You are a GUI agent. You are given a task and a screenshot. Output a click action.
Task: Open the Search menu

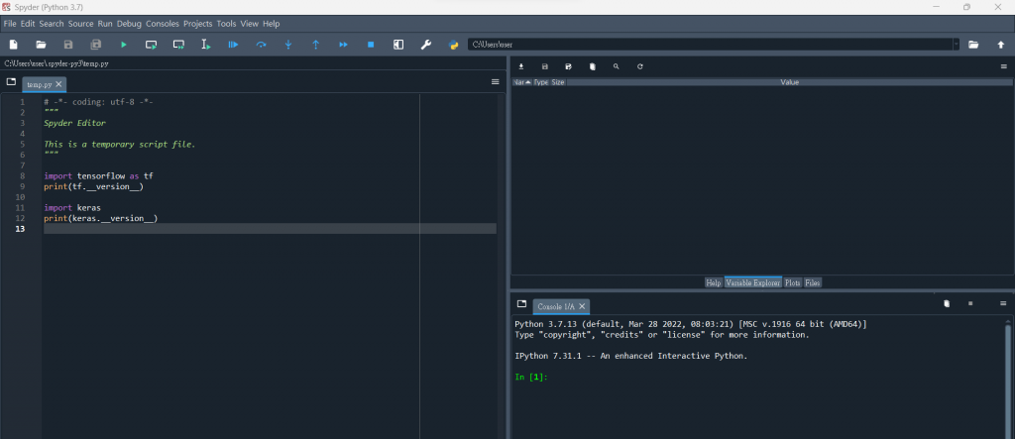tap(52, 24)
